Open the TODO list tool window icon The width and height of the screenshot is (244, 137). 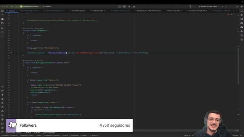[2, 86]
